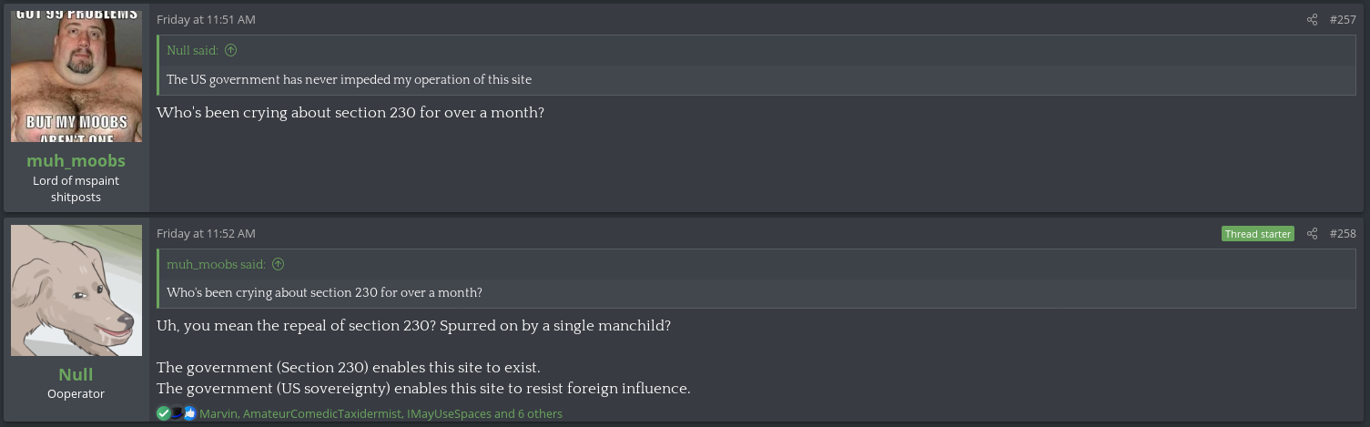This screenshot has height=427, width=1370.
Task: Open reactions list "Marvin, AmateurComedicTaxidermist… and 6 others"
Action: tap(381, 413)
